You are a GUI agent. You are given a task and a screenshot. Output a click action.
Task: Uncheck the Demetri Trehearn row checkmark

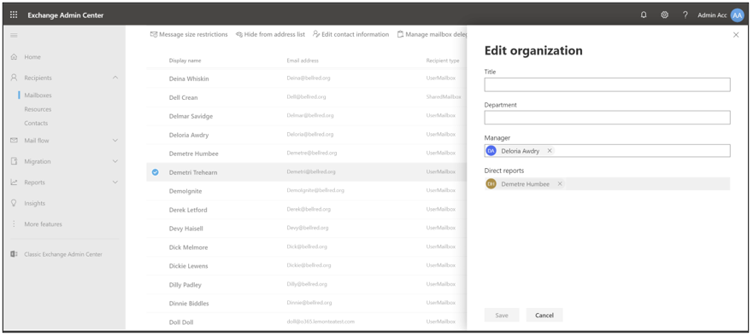point(155,172)
